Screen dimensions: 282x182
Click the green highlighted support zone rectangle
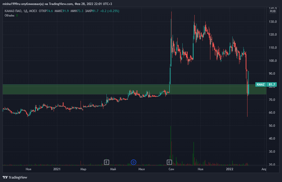pyautogui.click(x=134, y=90)
